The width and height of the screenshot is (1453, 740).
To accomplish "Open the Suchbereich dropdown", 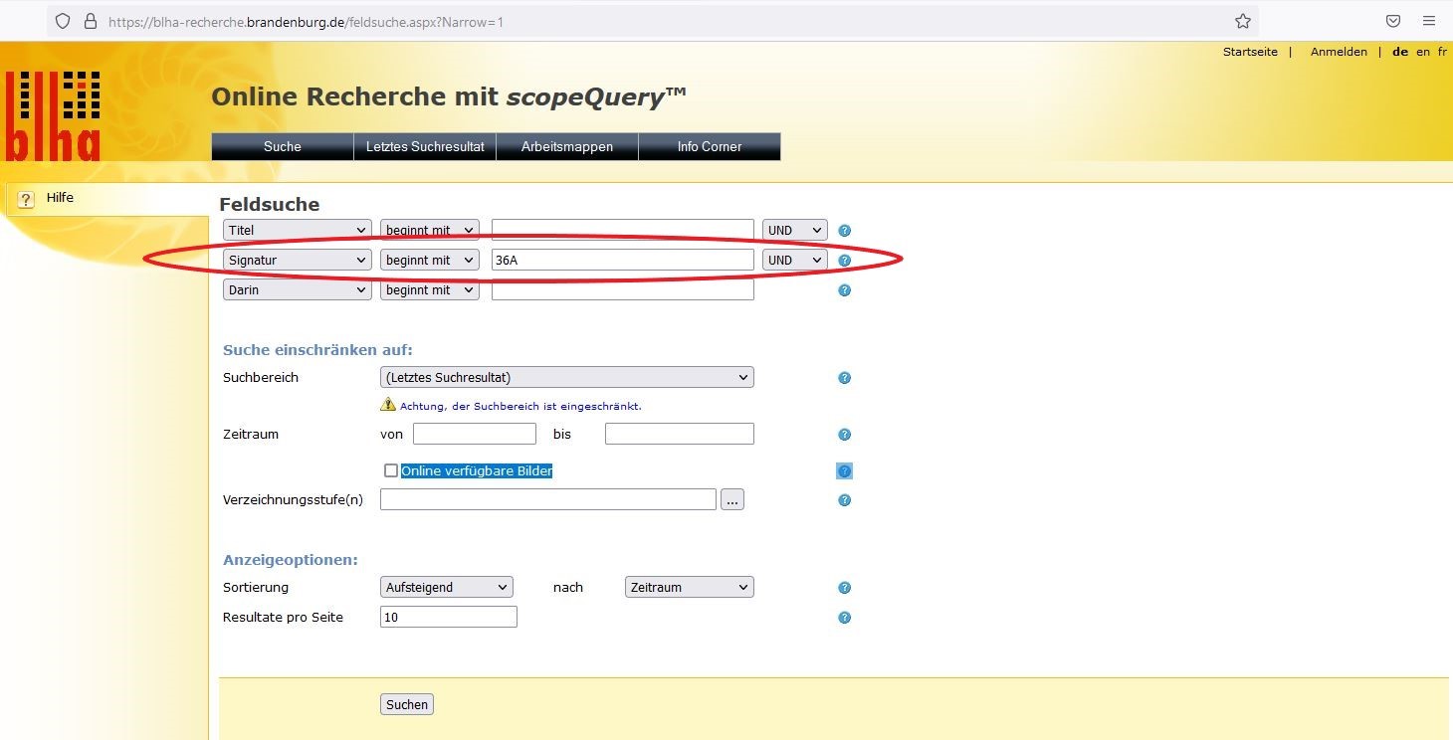I will (x=567, y=377).
